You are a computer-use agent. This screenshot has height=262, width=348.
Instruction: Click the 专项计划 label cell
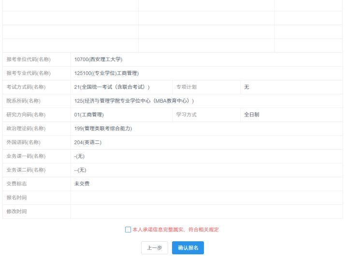tap(186, 87)
